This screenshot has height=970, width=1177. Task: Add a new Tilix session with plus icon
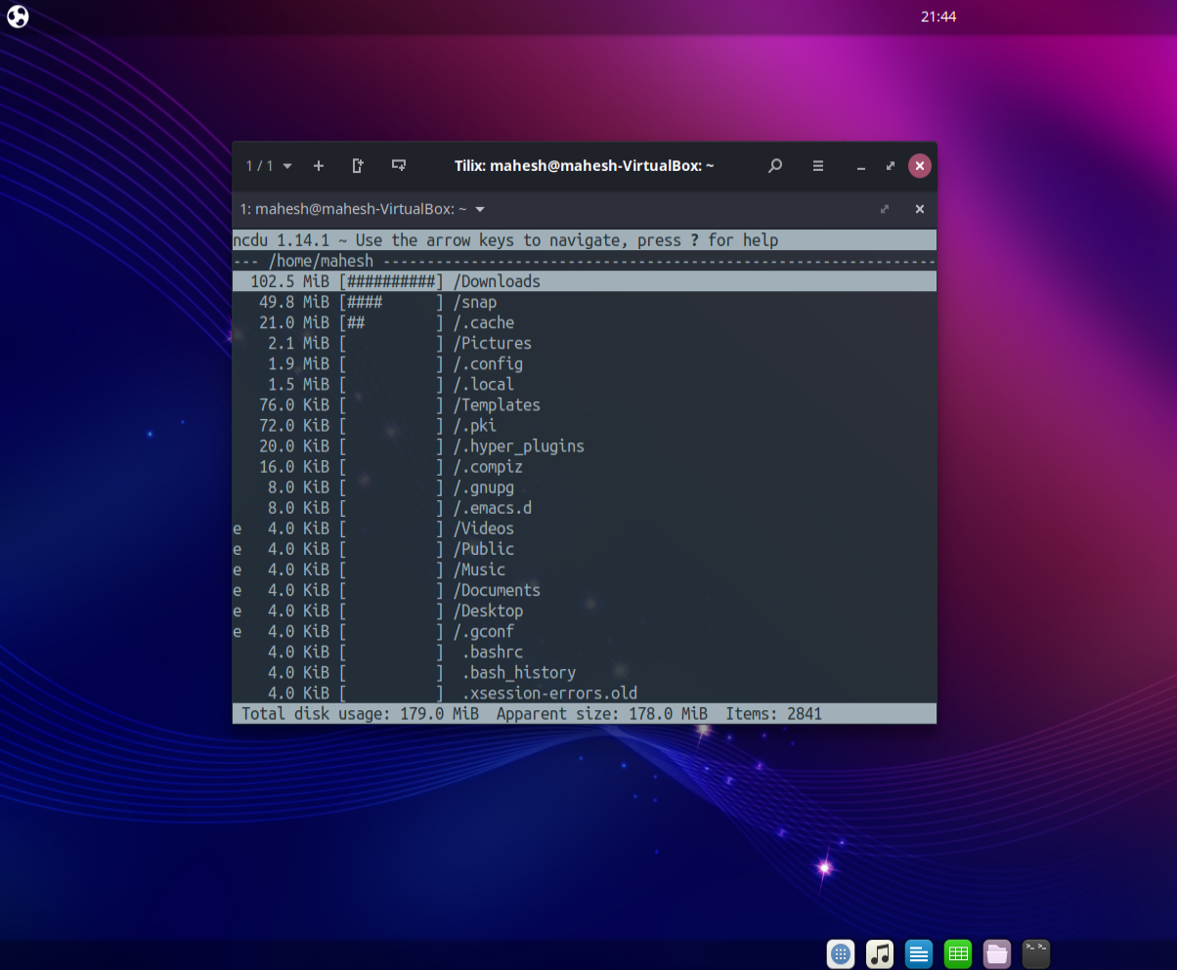point(318,166)
